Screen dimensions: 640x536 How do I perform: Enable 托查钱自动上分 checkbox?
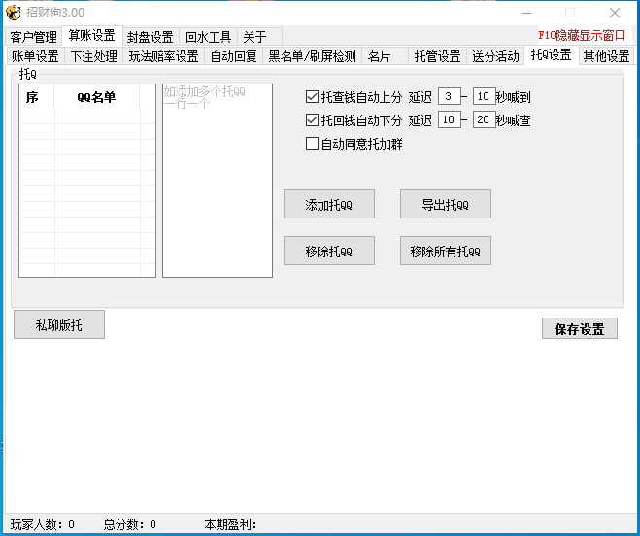point(312,97)
